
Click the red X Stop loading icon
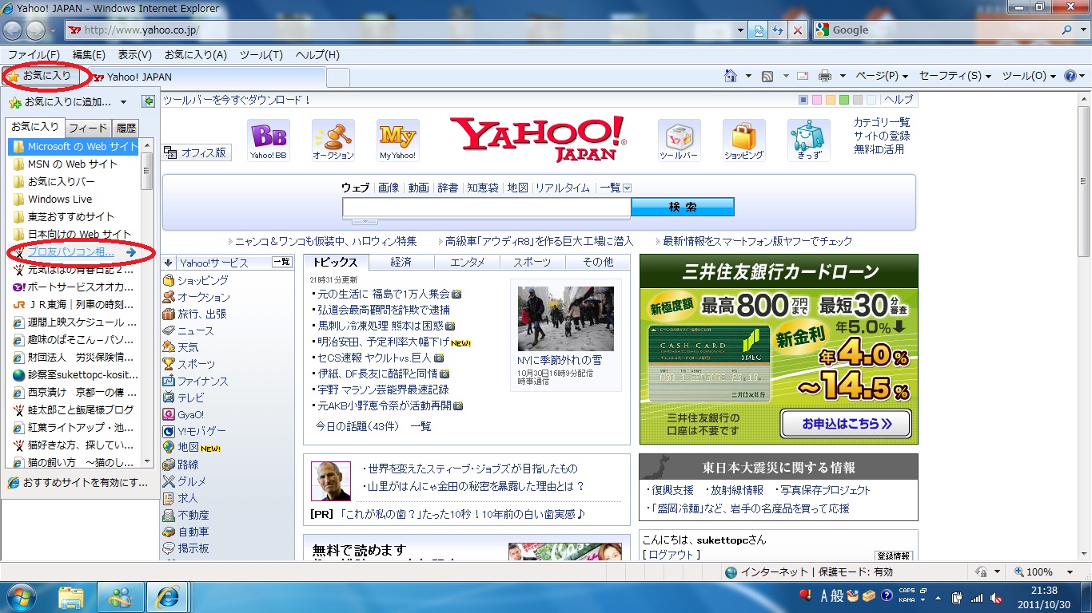coord(798,30)
